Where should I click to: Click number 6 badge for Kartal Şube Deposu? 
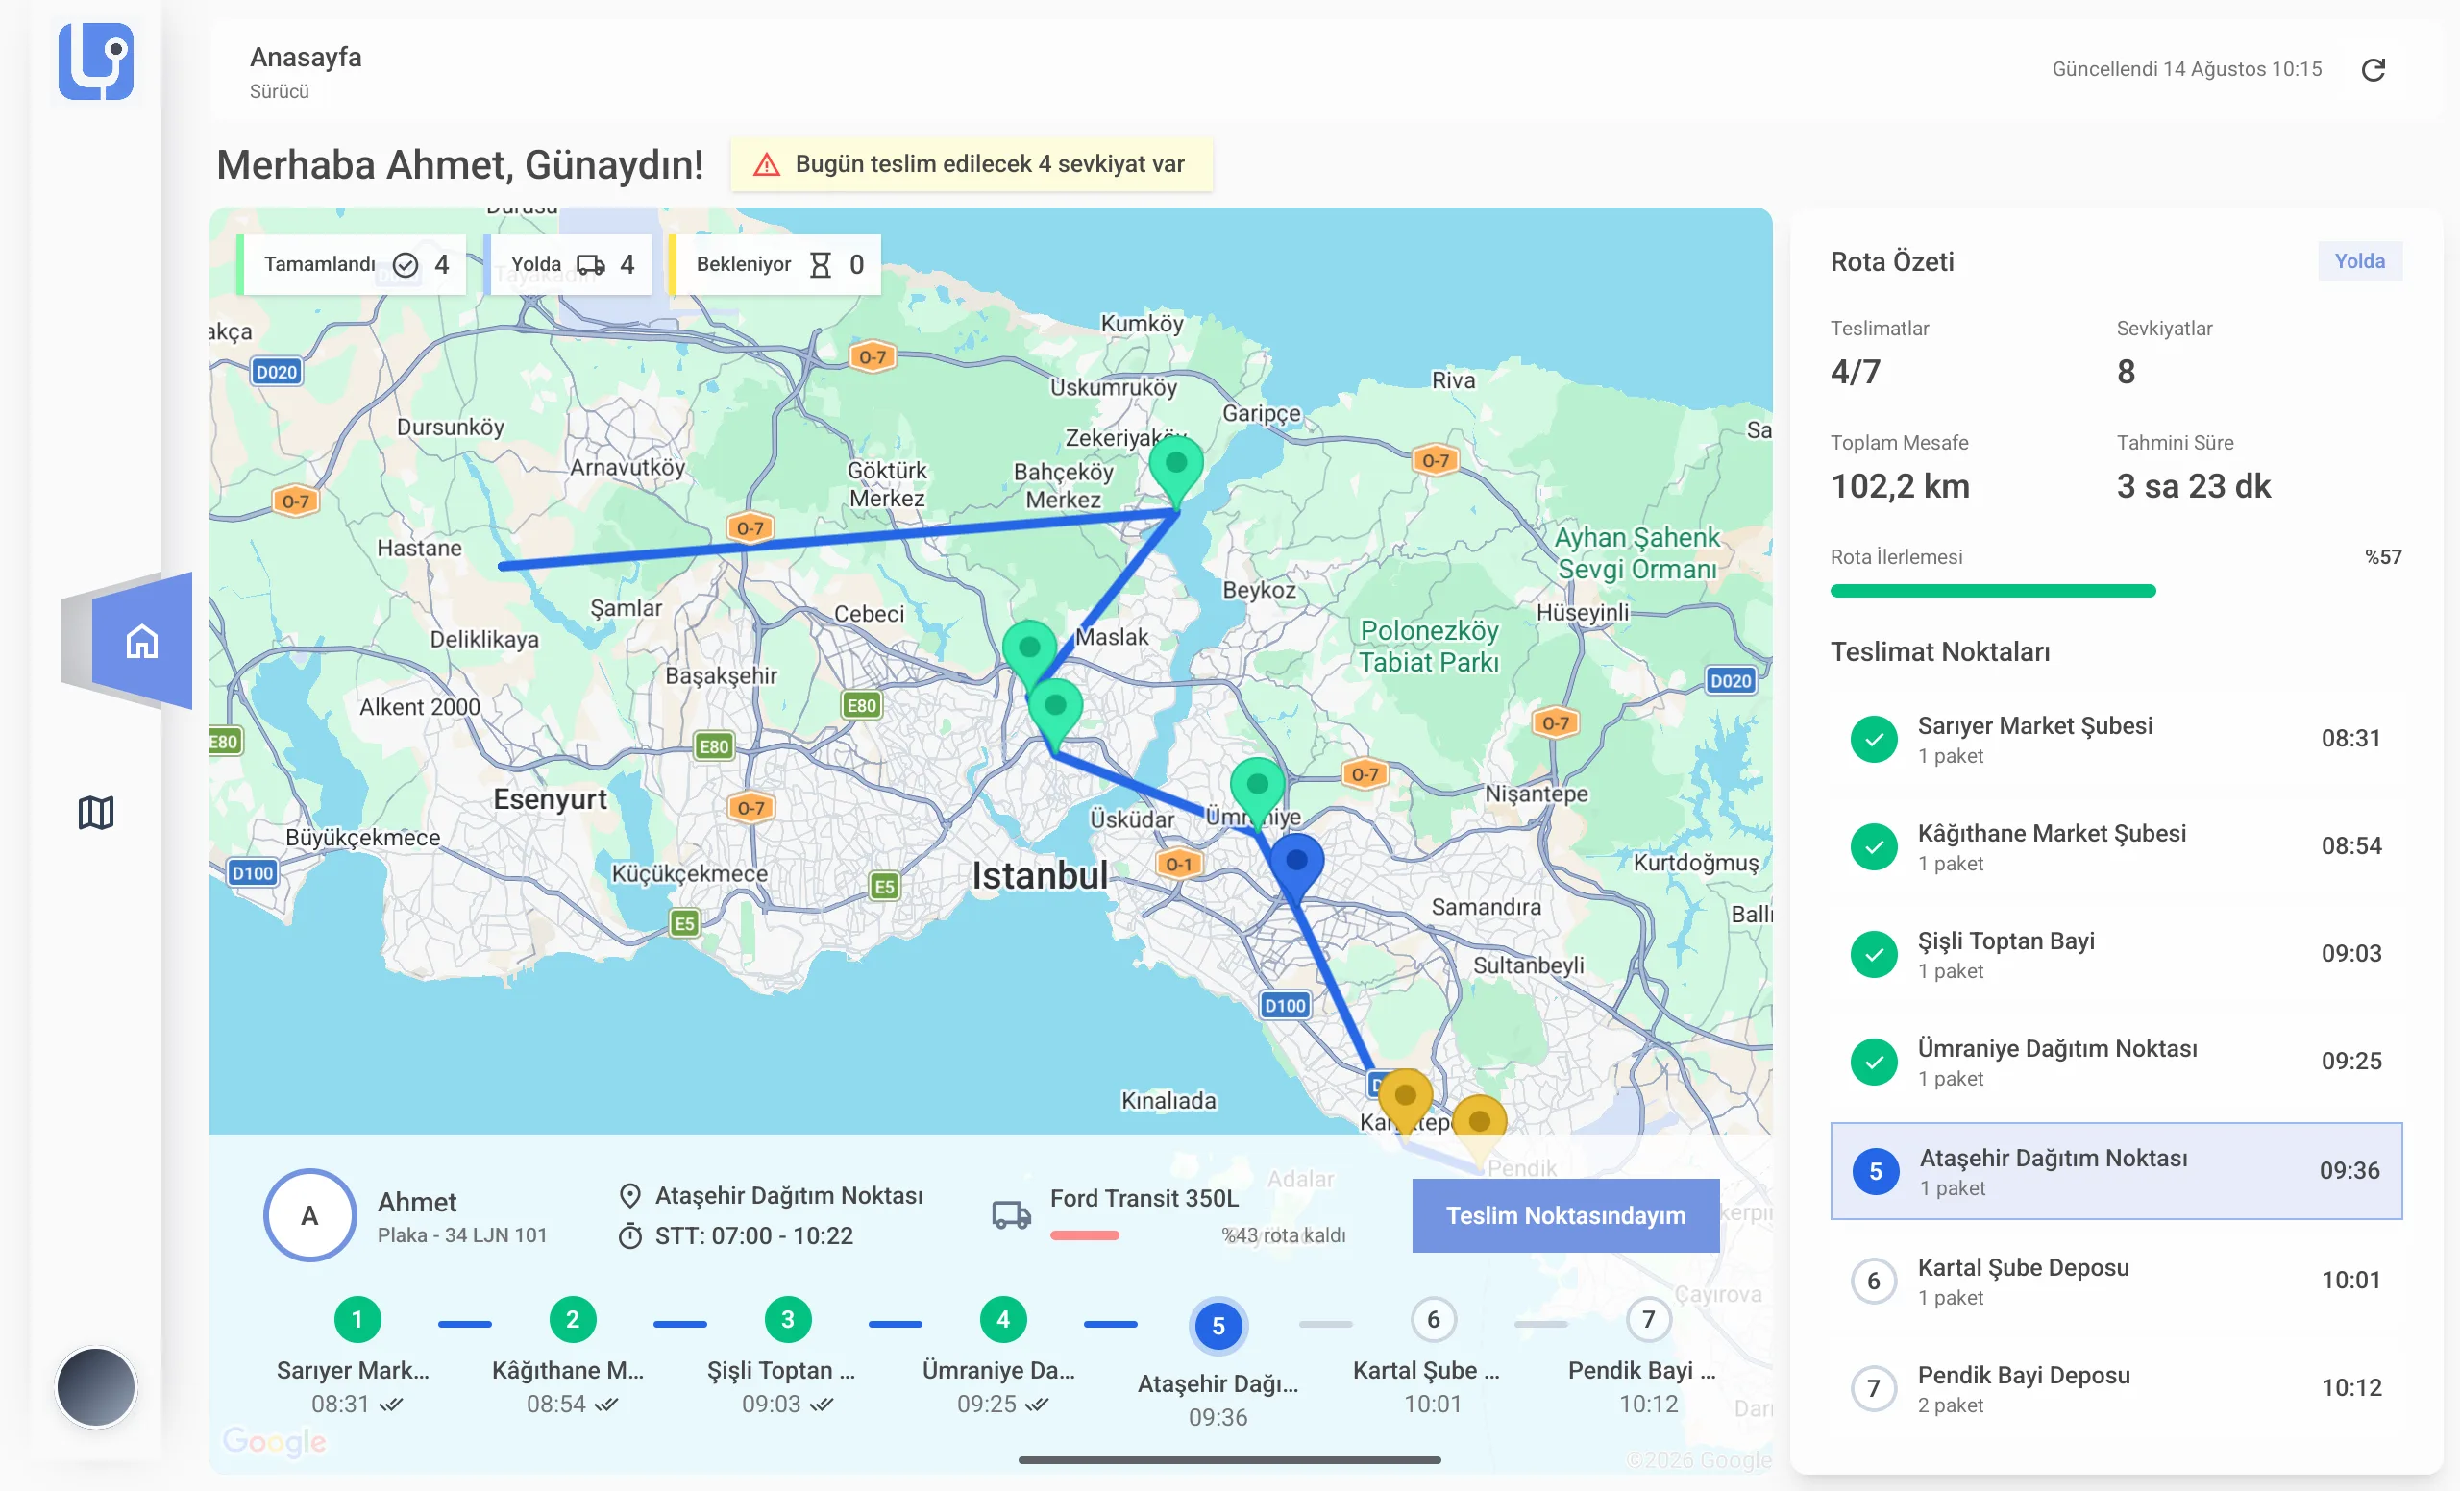(1874, 1281)
